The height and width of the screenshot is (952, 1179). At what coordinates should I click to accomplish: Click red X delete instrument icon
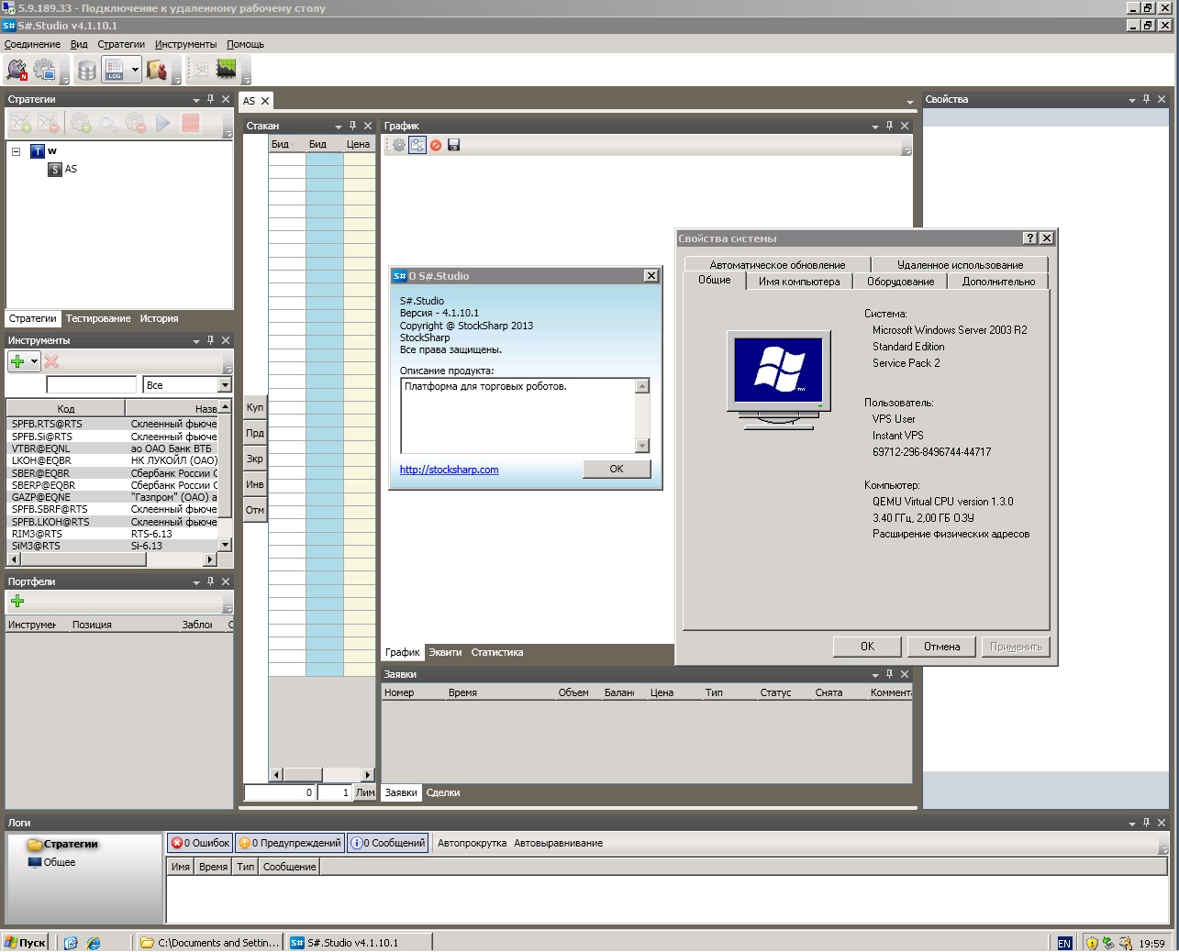coord(51,361)
